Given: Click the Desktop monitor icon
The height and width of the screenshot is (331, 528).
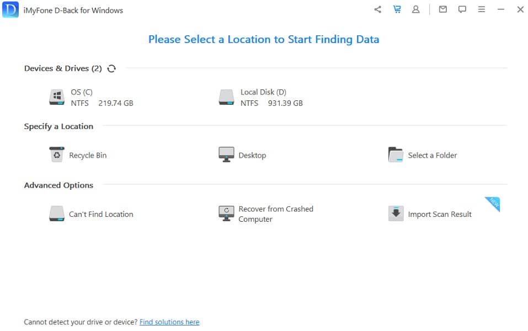Looking at the screenshot, I should [226, 155].
